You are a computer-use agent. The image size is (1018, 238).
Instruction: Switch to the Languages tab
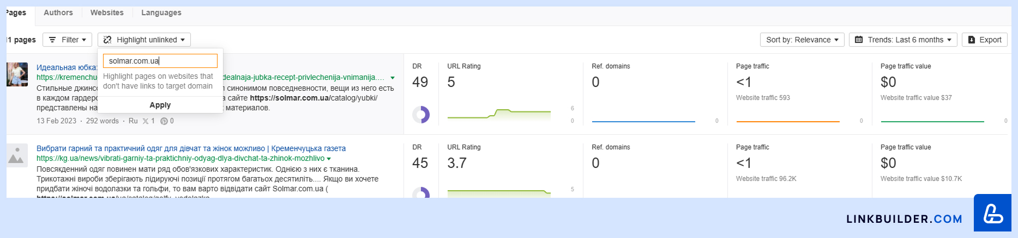click(x=161, y=12)
